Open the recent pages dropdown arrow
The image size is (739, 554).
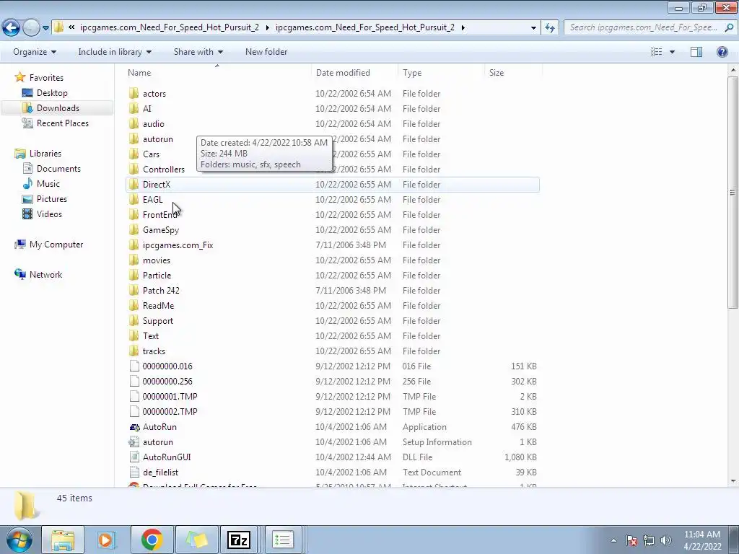(45, 28)
